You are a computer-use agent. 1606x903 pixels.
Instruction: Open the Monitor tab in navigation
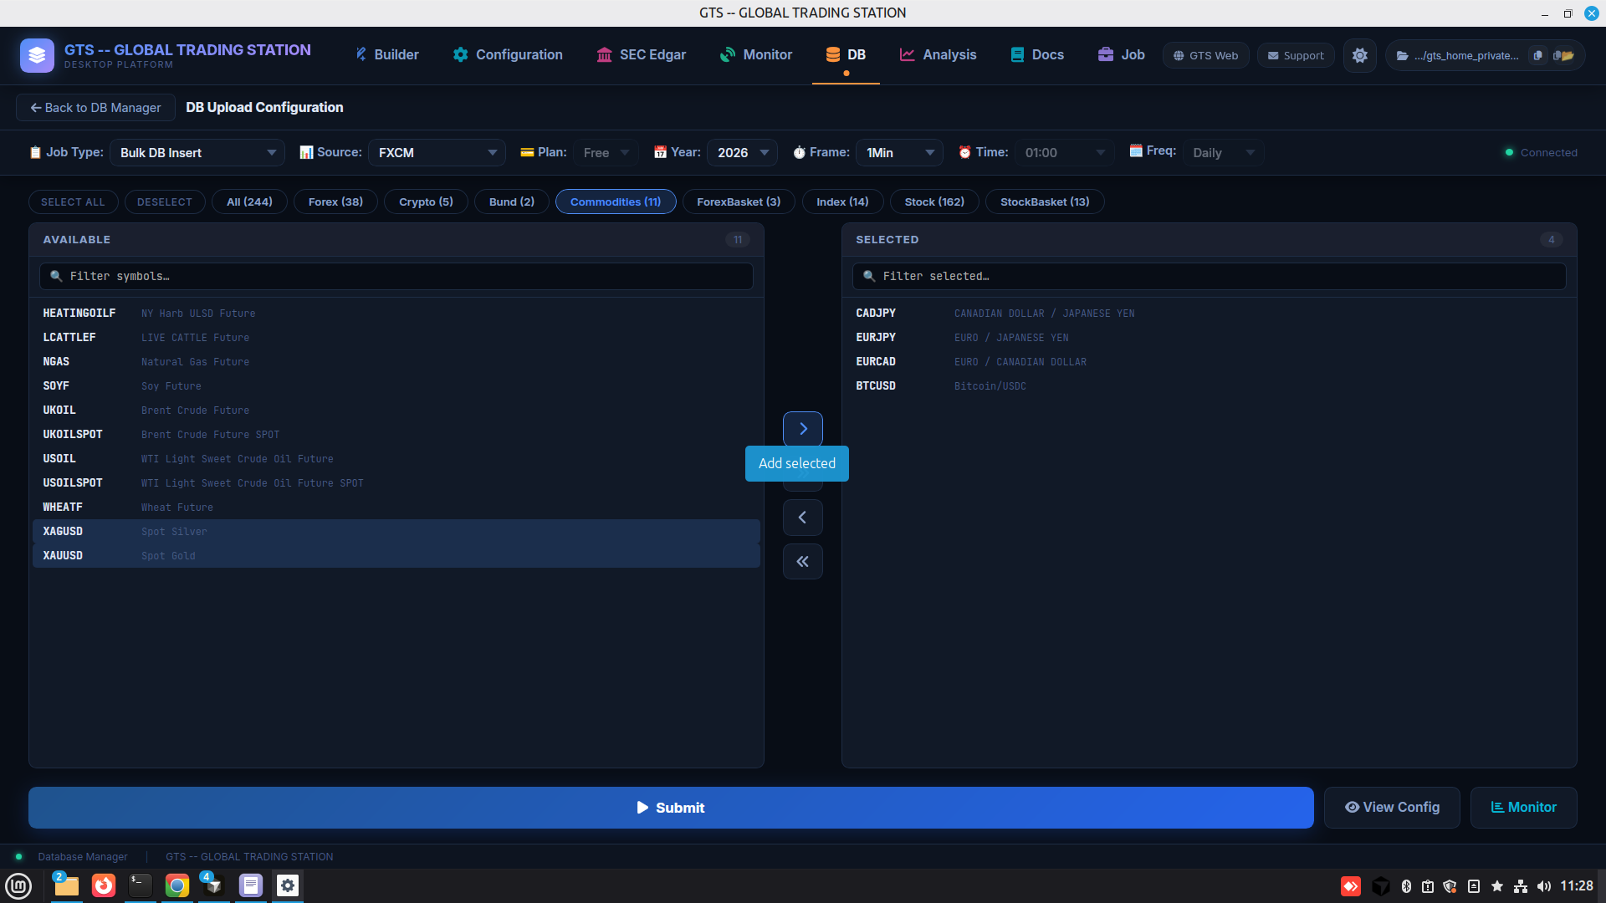(x=756, y=55)
